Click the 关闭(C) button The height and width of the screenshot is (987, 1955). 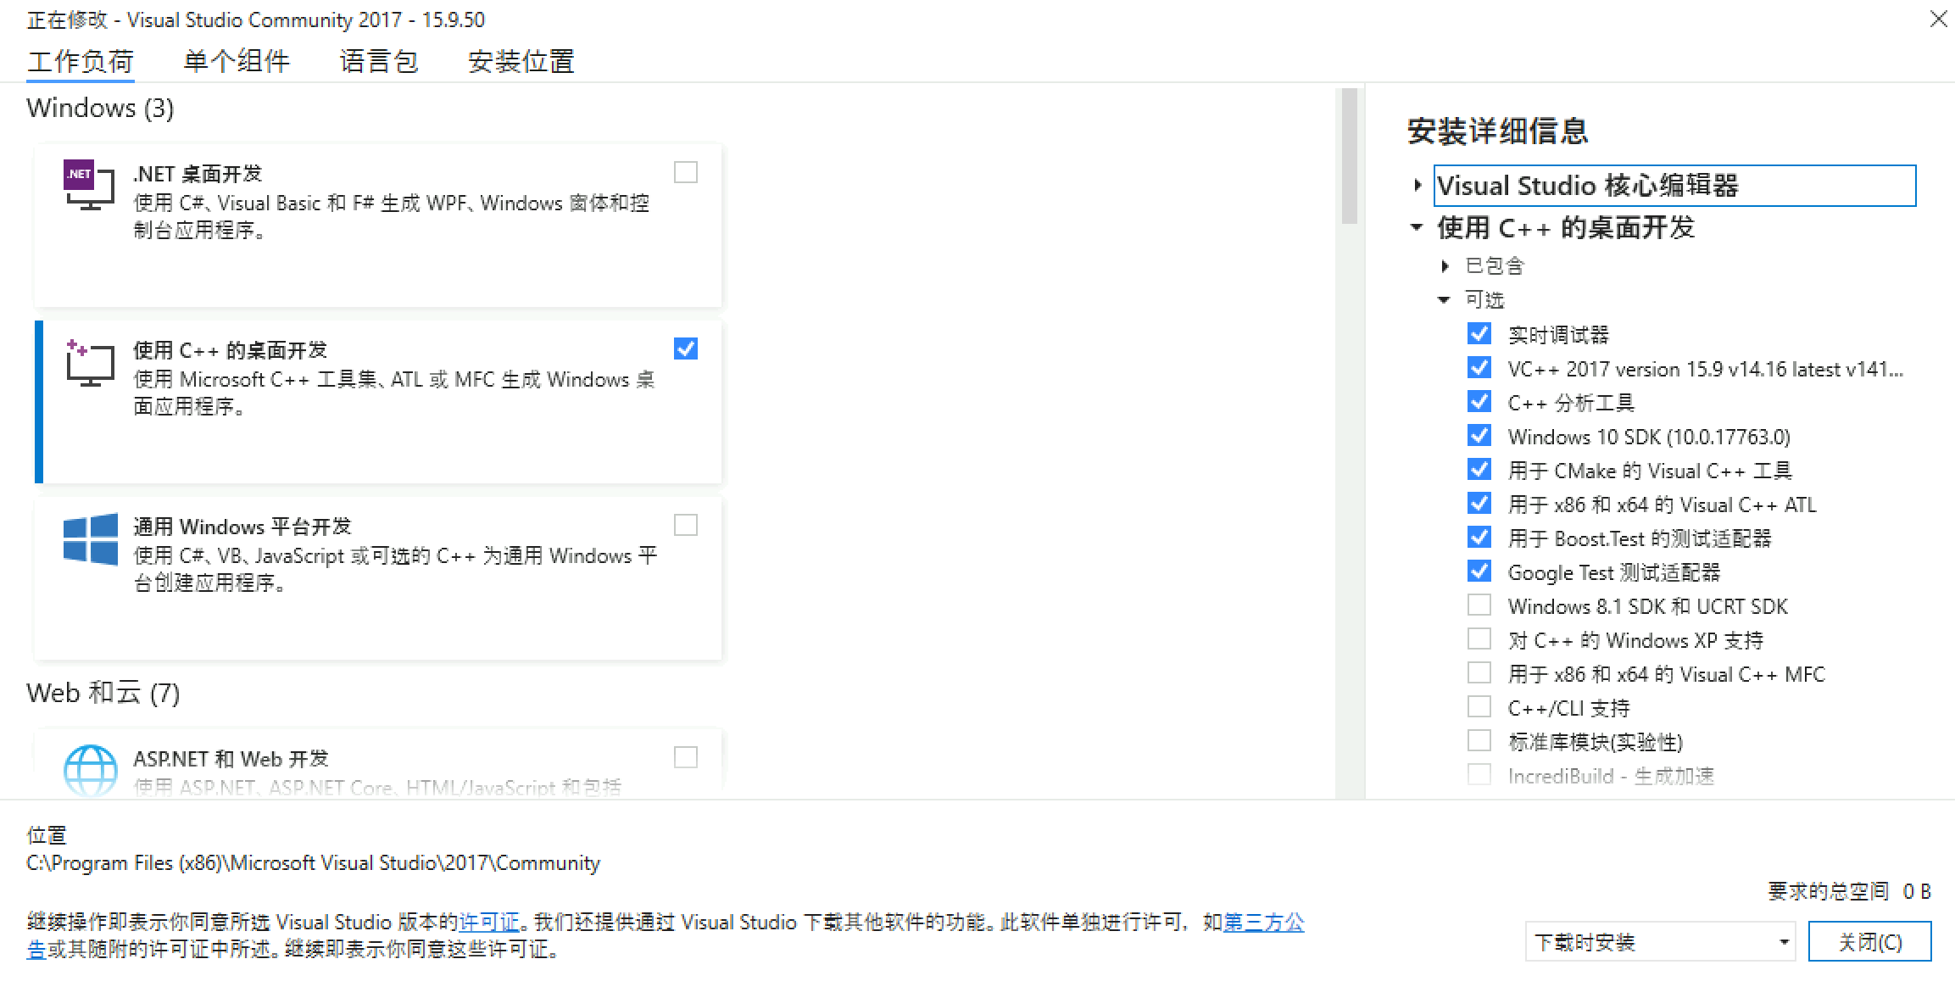click(1869, 942)
